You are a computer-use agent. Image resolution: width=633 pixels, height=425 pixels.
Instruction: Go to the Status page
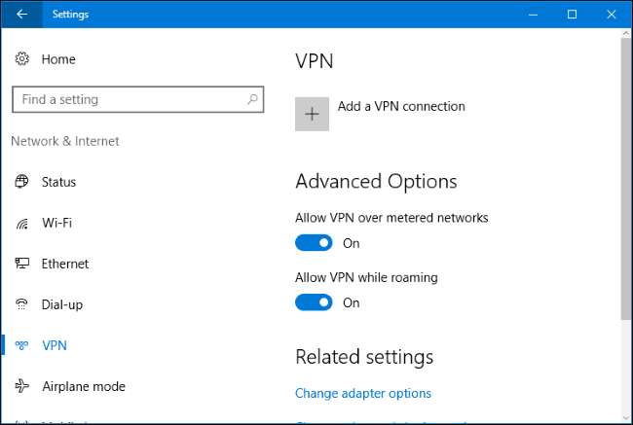[58, 182]
